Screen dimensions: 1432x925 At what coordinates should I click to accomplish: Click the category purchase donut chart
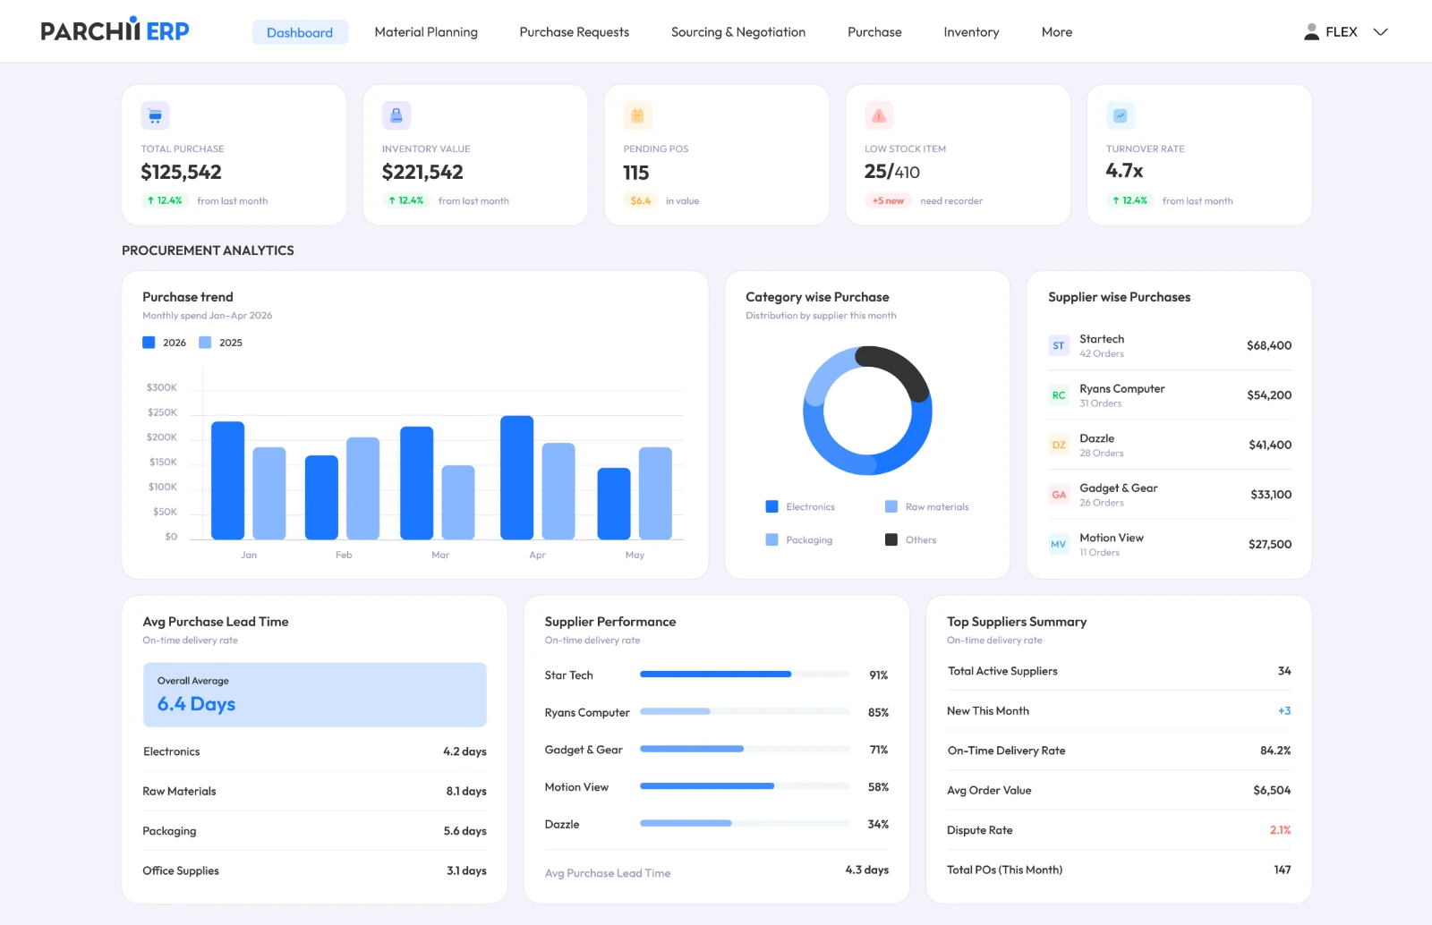point(867,411)
